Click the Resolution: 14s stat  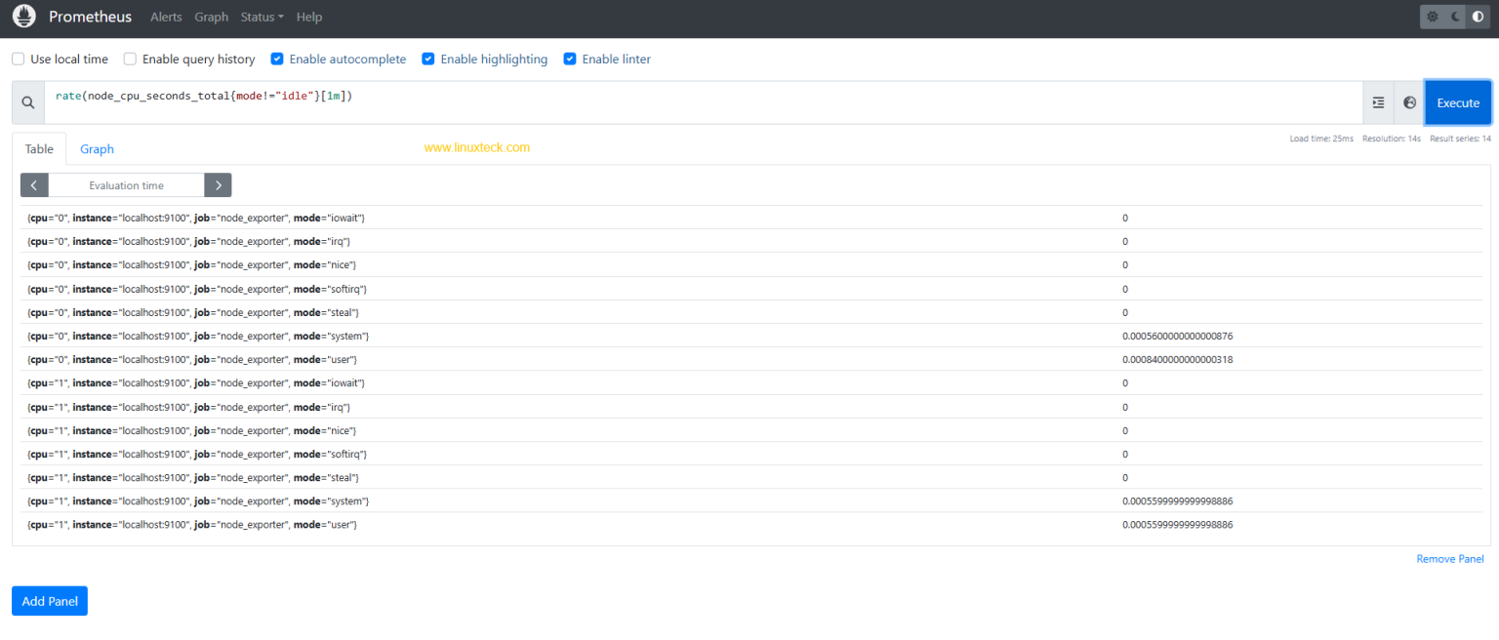pyautogui.click(x=1392, y=139)
